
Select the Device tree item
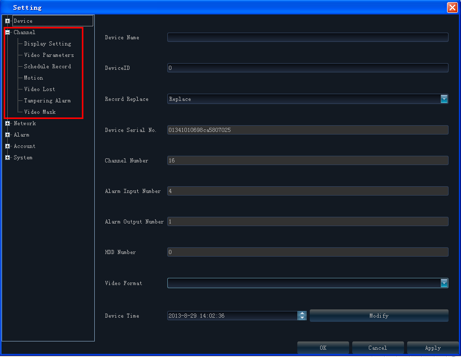[x=23, y=21]
